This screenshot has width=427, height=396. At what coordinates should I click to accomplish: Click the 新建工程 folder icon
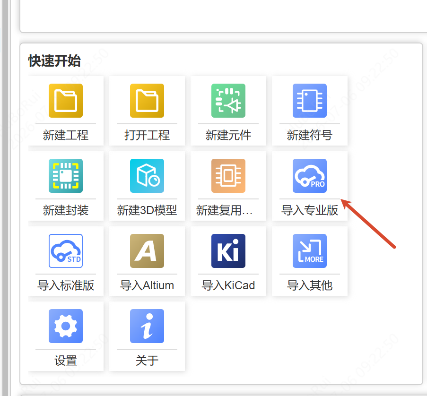66,101
